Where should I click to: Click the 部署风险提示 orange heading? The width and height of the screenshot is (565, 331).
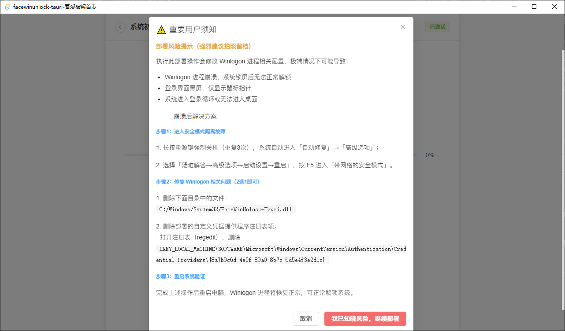tap(204, 46)
